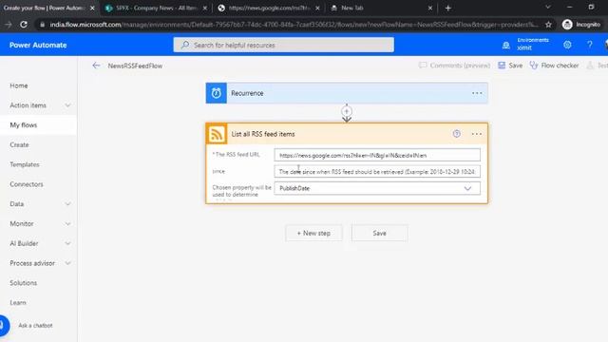Click the browser address bar

coord(294,25)
